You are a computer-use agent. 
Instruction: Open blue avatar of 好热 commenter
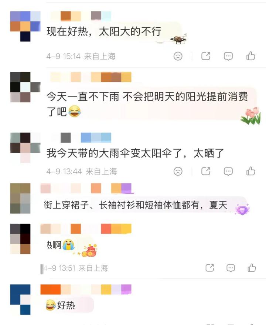point(20,299)
